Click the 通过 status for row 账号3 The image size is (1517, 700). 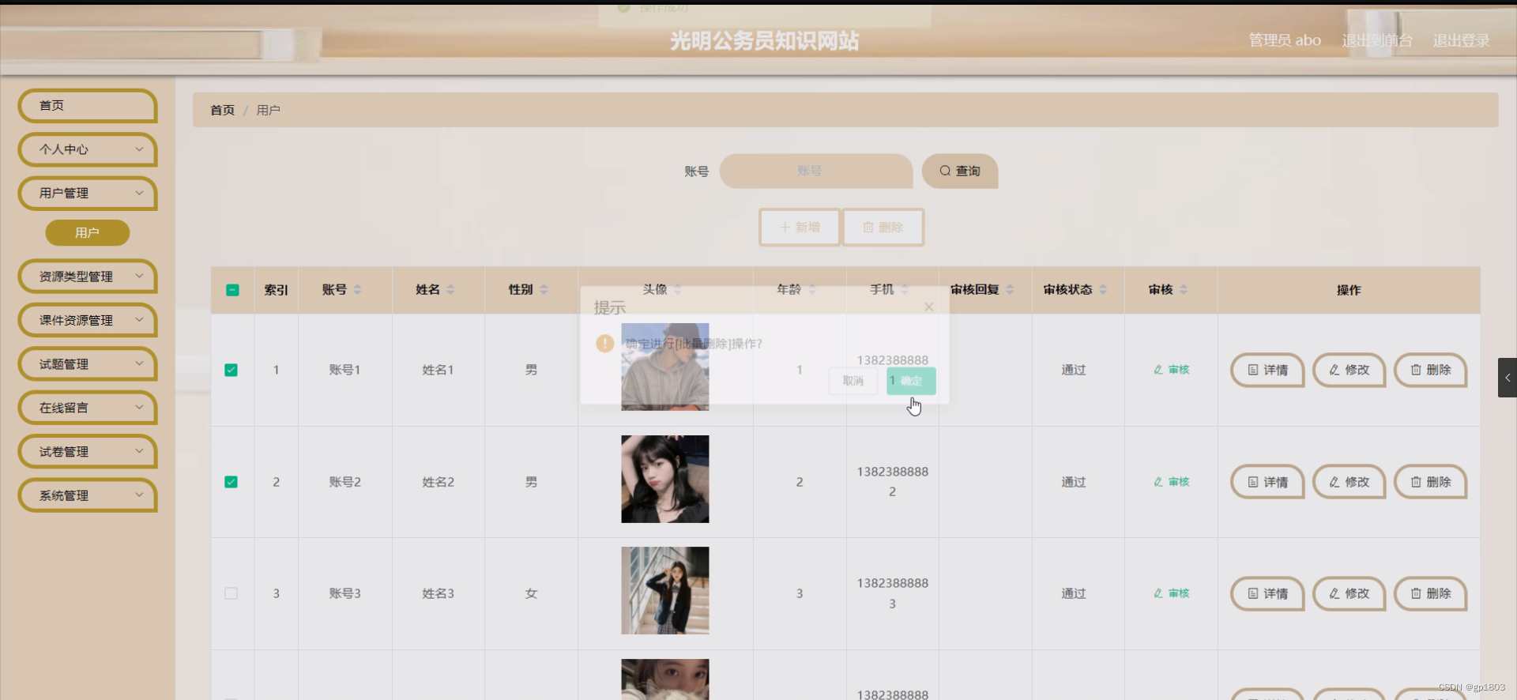click(1074, 593)
